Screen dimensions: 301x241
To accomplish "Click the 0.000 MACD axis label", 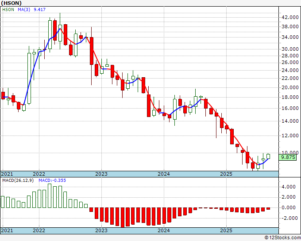I will pos(289,207).
